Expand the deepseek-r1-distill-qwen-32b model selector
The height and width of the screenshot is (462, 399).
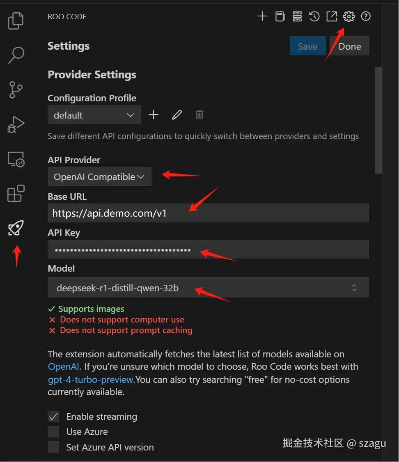point(208,288)
